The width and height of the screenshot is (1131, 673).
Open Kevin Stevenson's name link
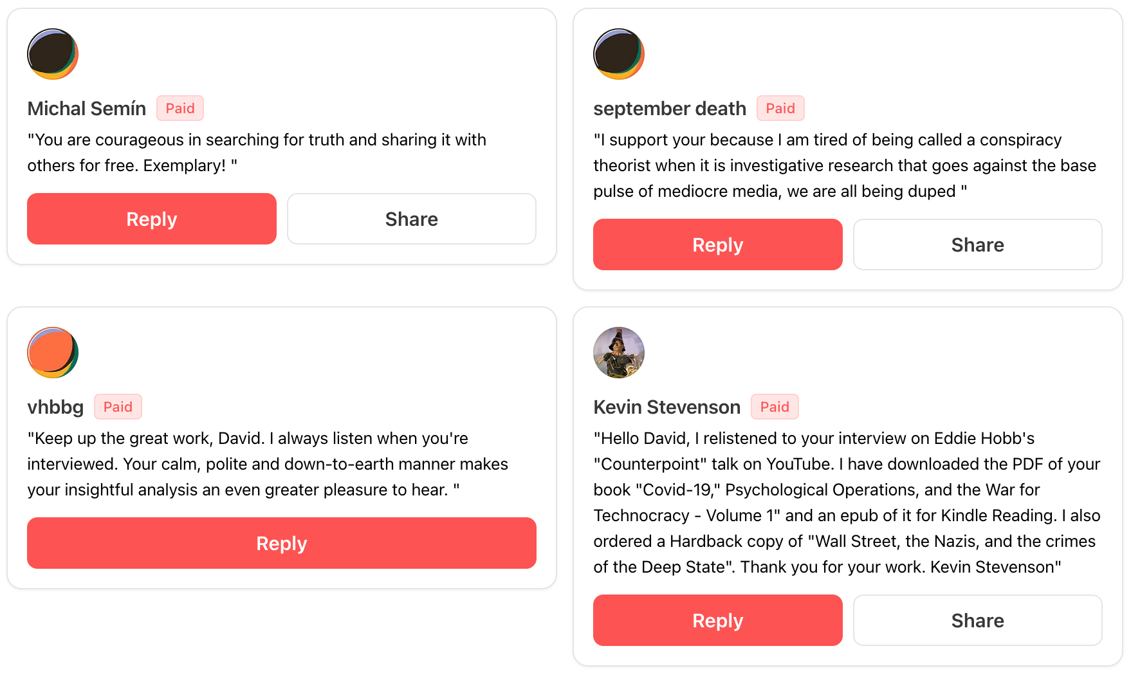[x=667, y=407]
